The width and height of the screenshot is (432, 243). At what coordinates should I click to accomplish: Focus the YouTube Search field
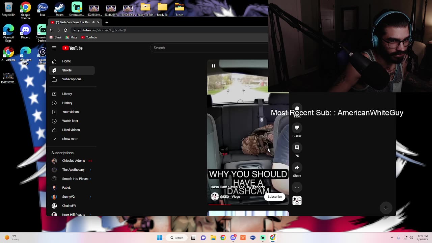pos(209,48)
